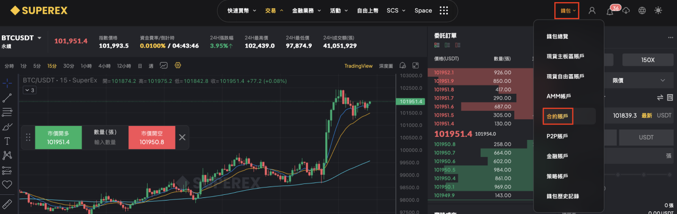
Task: Switch the theme using the sun icon
Action: click(659, 10)
